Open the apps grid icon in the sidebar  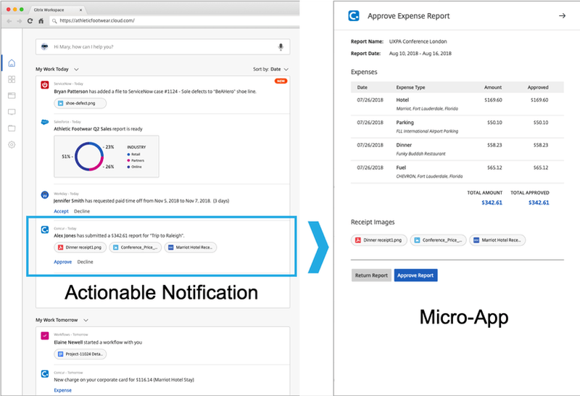12,79
